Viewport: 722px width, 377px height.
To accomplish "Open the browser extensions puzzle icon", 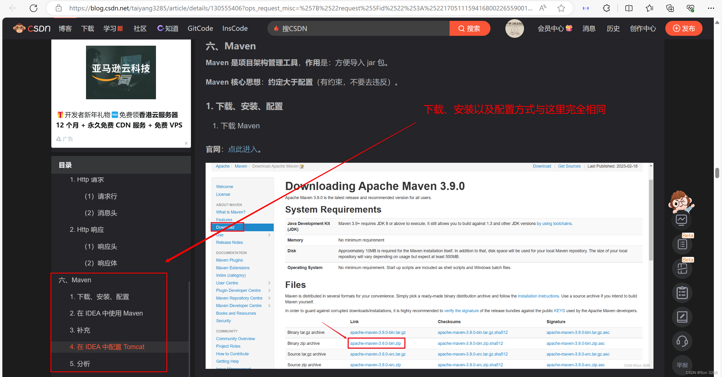I will 606,8.
